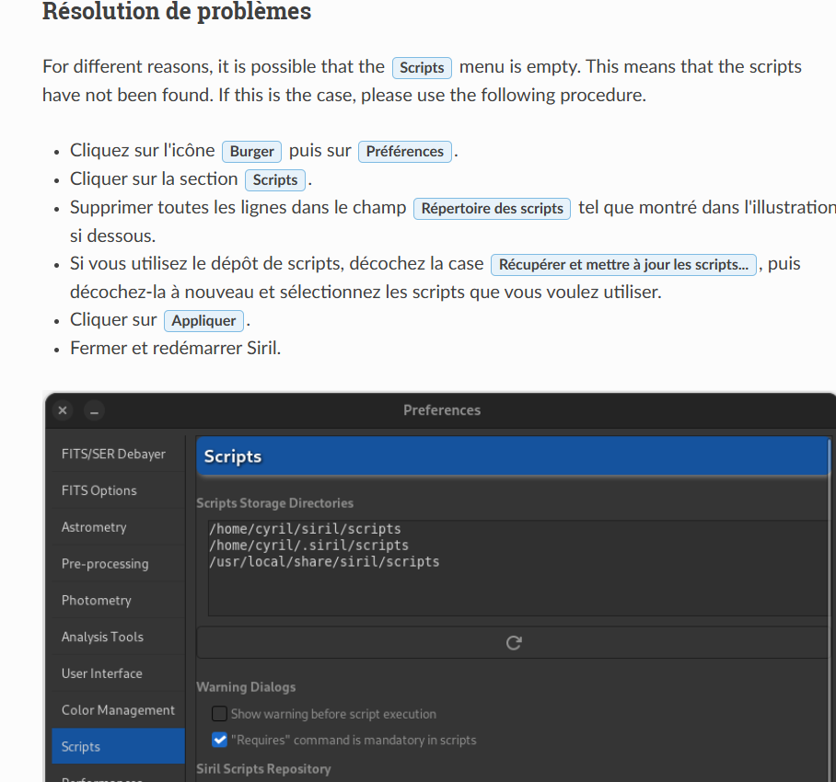836x782 pixels.
Task: Click the /usr/local/share/siril/scripts path line
Action: coord(324,561)
